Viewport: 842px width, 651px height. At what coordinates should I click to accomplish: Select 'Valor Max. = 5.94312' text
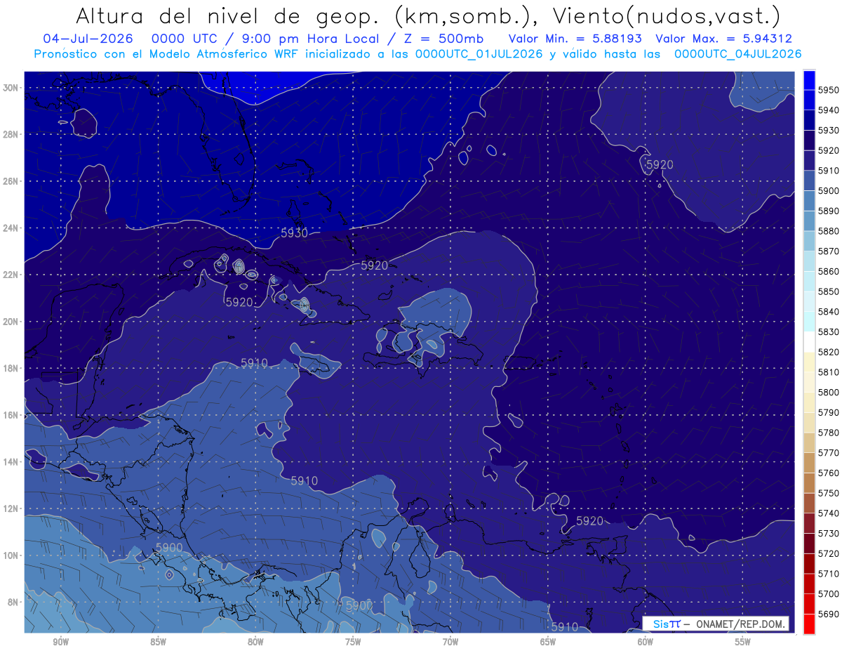723,39
